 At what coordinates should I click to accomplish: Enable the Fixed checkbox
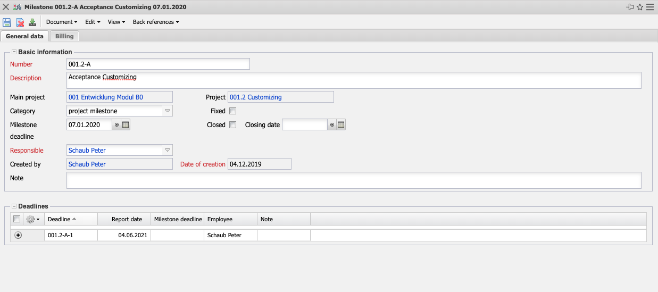(x=232, y=111)
